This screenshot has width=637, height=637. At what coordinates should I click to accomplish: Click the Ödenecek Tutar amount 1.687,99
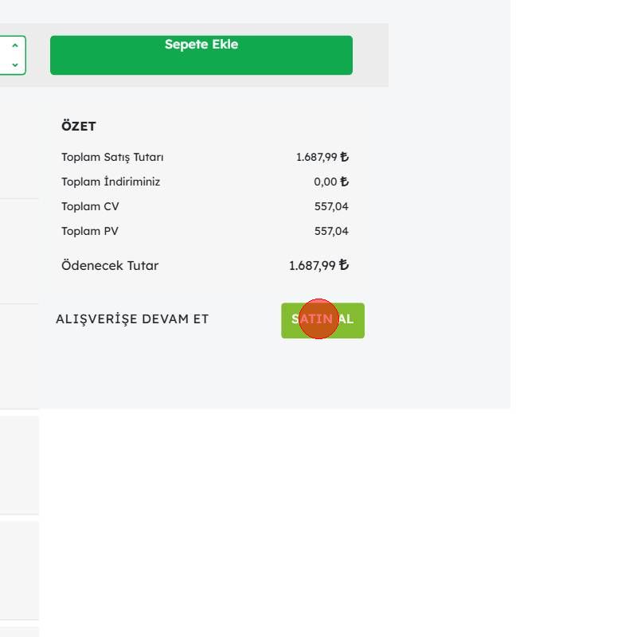312,265
